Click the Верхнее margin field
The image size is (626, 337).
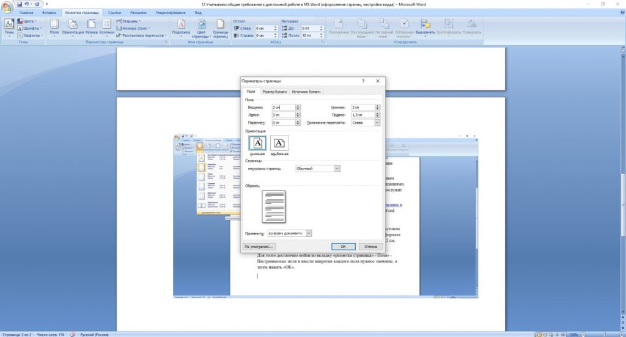click(x=283, y=107)
